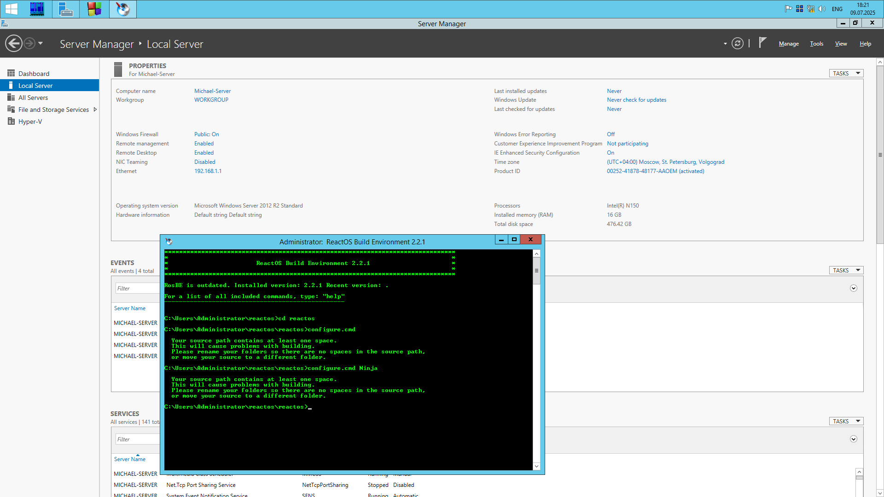Open the notifications flag icon
The height and width of the screenshot is (497, 884).
(762, 43)
